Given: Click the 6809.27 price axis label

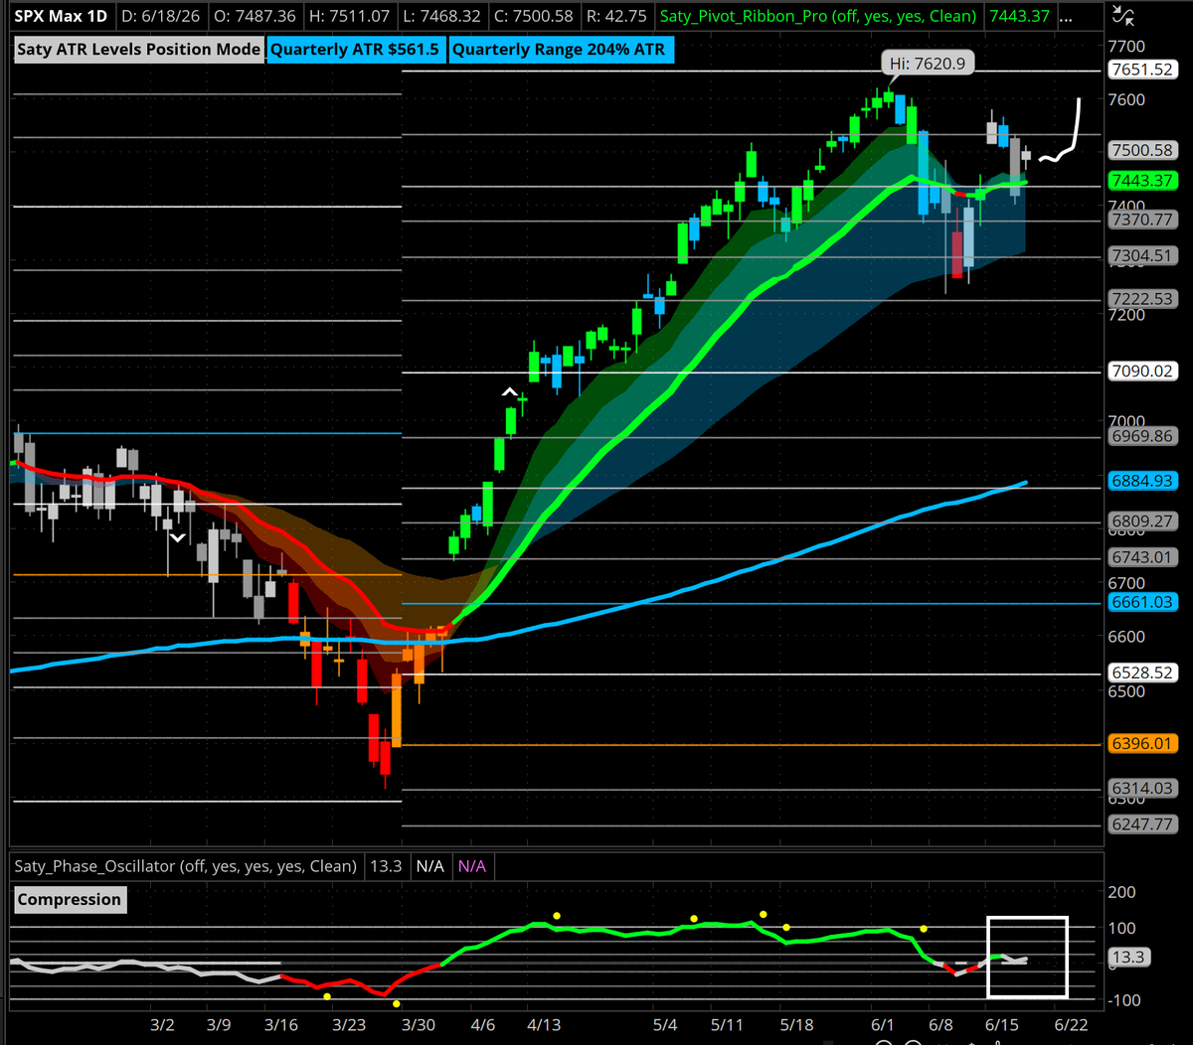Looking at the screenshot, I should pos(1142,522).
